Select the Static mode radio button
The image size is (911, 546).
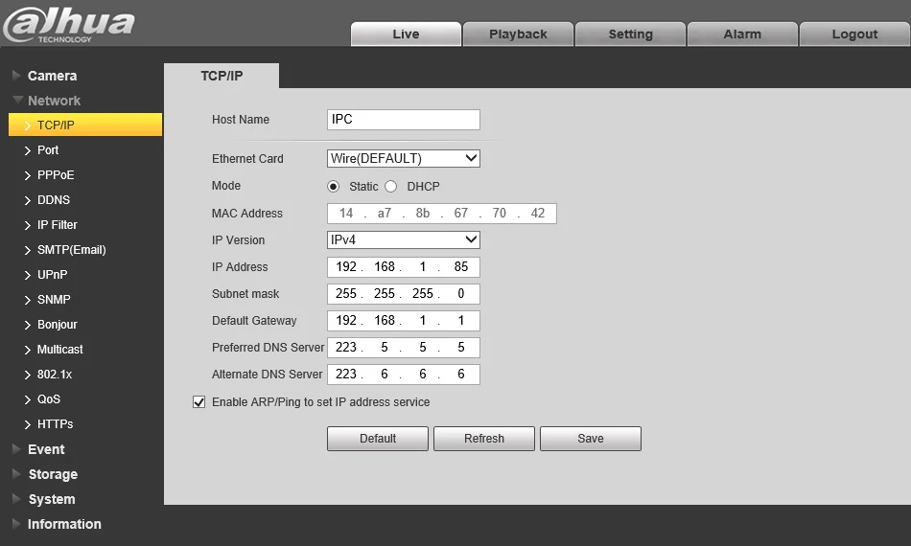pyautogui.click(x=334, y=187)
